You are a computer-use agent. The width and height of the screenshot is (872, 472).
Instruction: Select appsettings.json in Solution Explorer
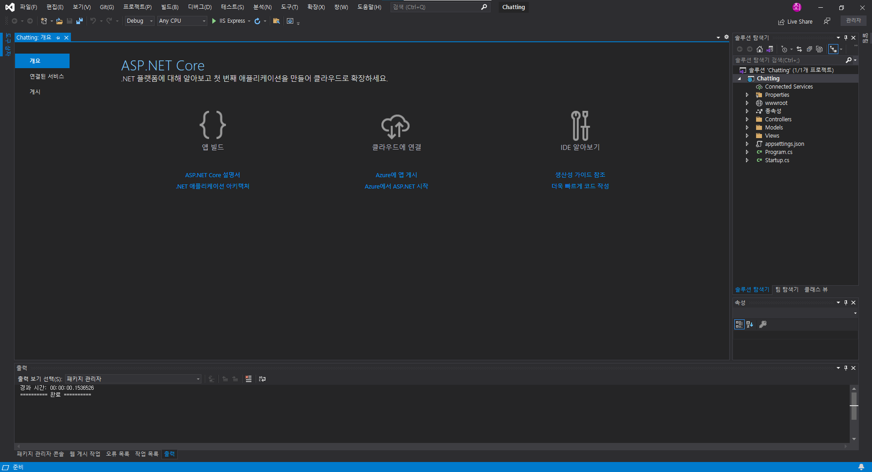[784, 144]
